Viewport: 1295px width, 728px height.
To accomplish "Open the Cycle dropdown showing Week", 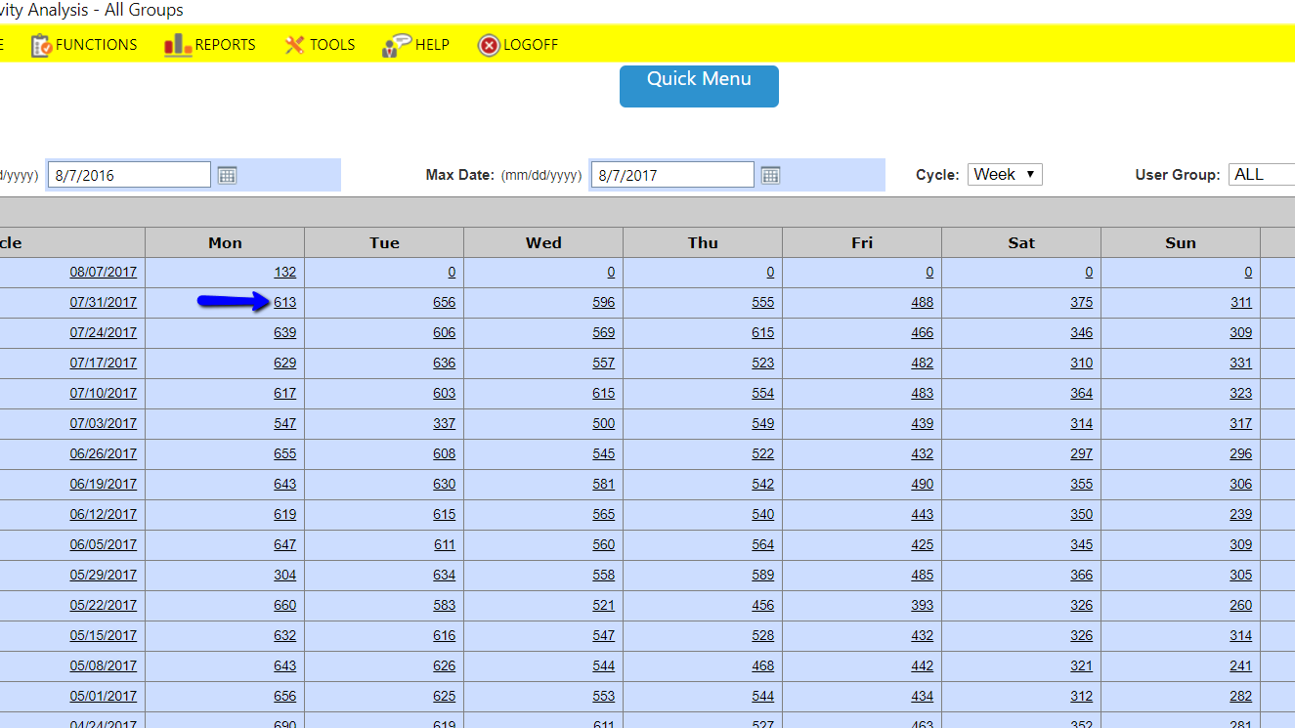I will coord(1005,174).
